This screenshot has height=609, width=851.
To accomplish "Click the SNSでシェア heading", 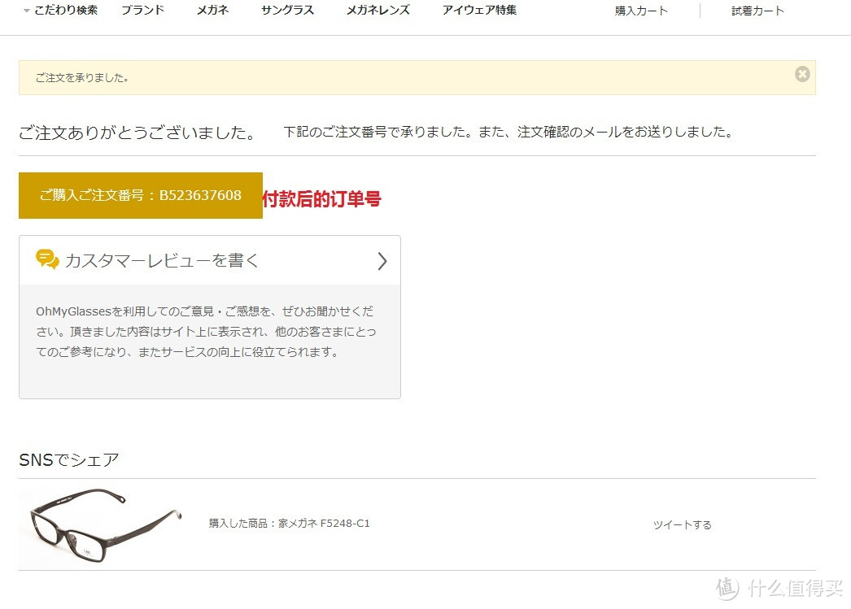I will tap(69, 460).
